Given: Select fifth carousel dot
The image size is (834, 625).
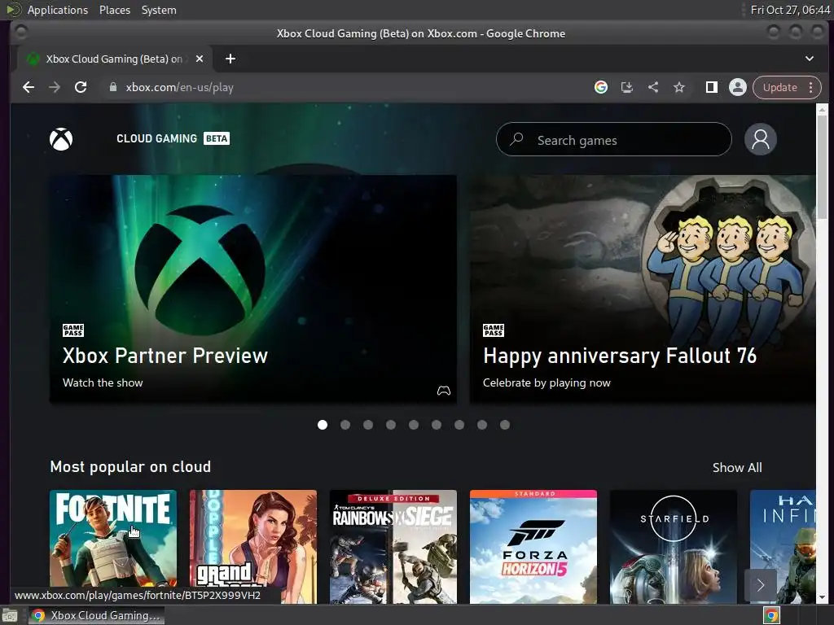Looking at the screenshot, I should pyautogui.click(x=414, y=425).
